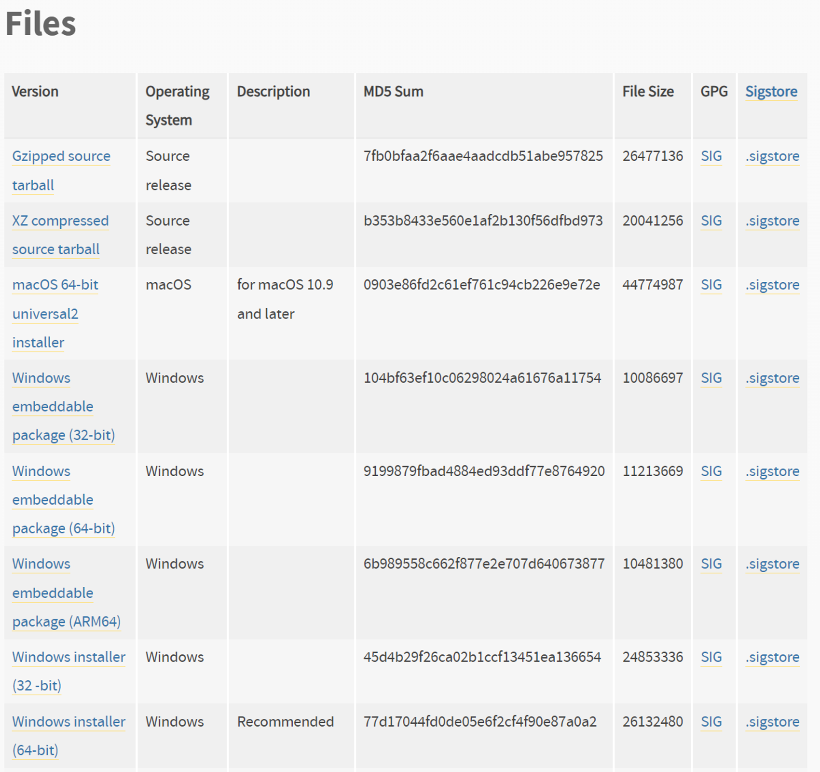Open .sigstore link for Gzipped source tarball
The width and height of the screenshot is (820, 772).
[772, 157]
